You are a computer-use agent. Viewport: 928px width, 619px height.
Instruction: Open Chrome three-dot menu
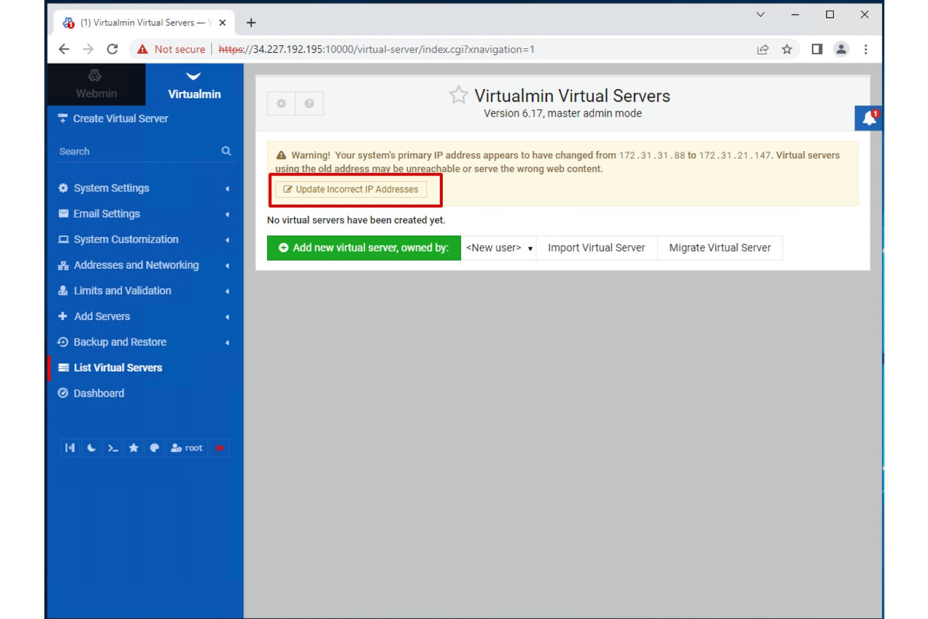pos(866,50)
